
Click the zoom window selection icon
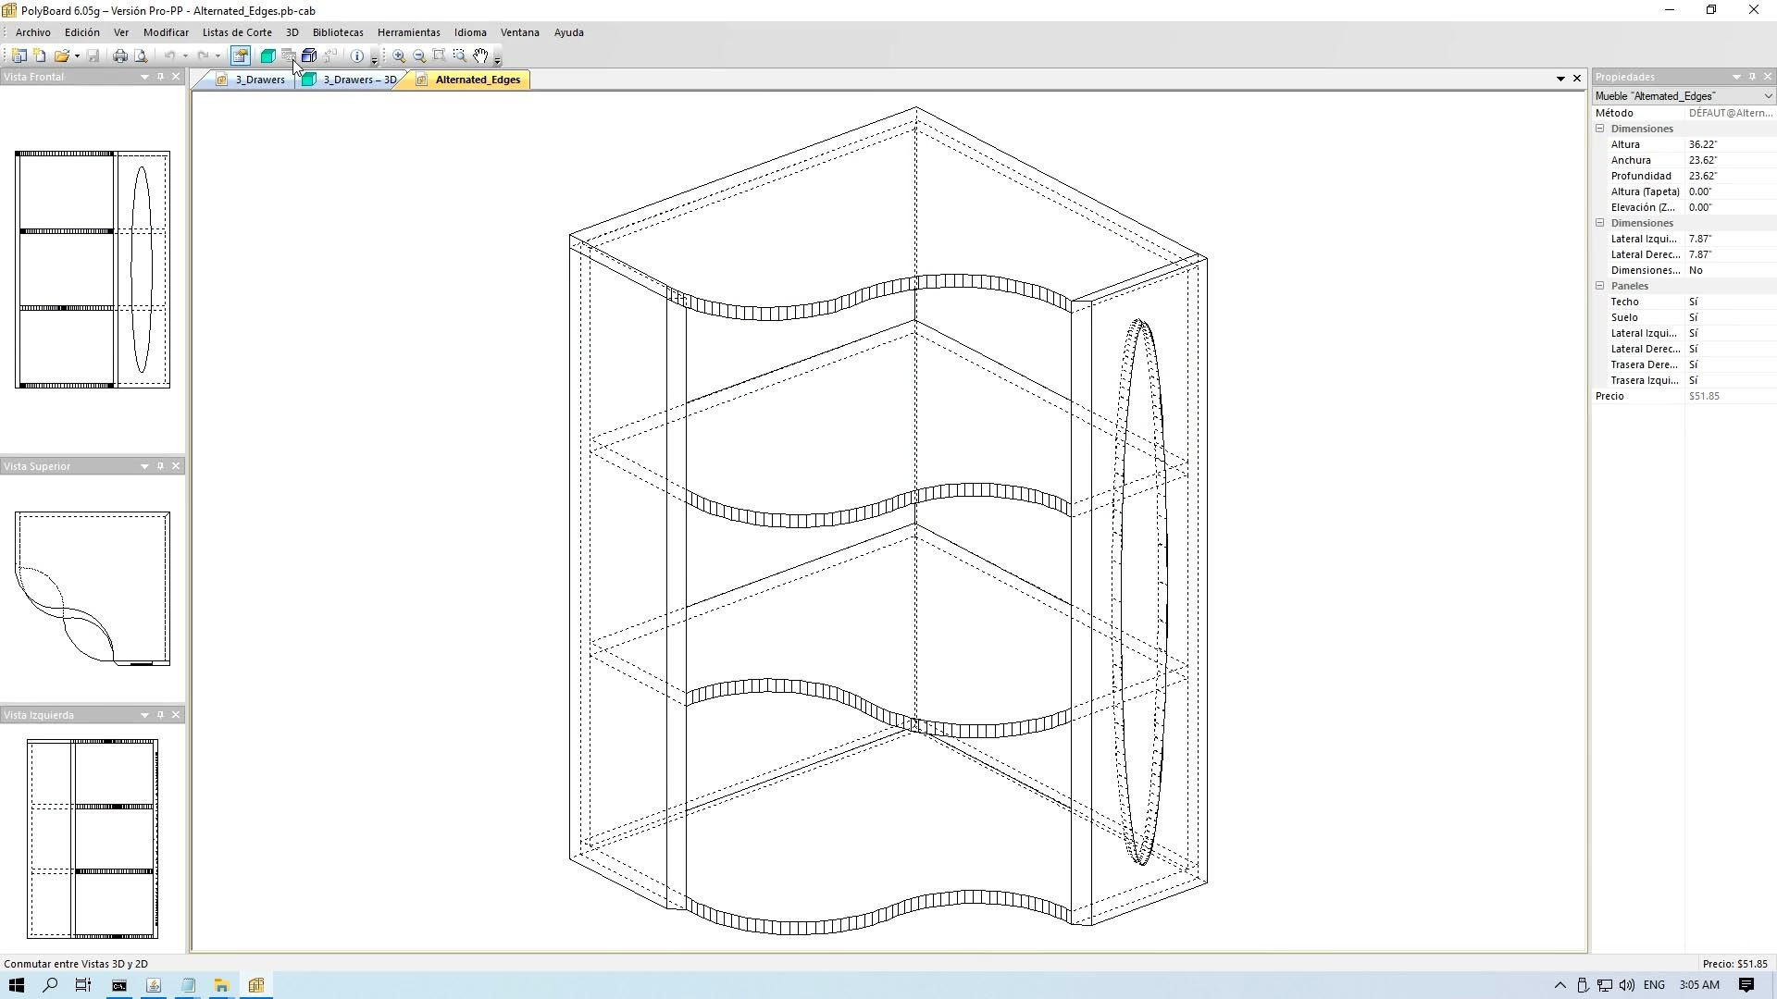(x=460, y=55)
